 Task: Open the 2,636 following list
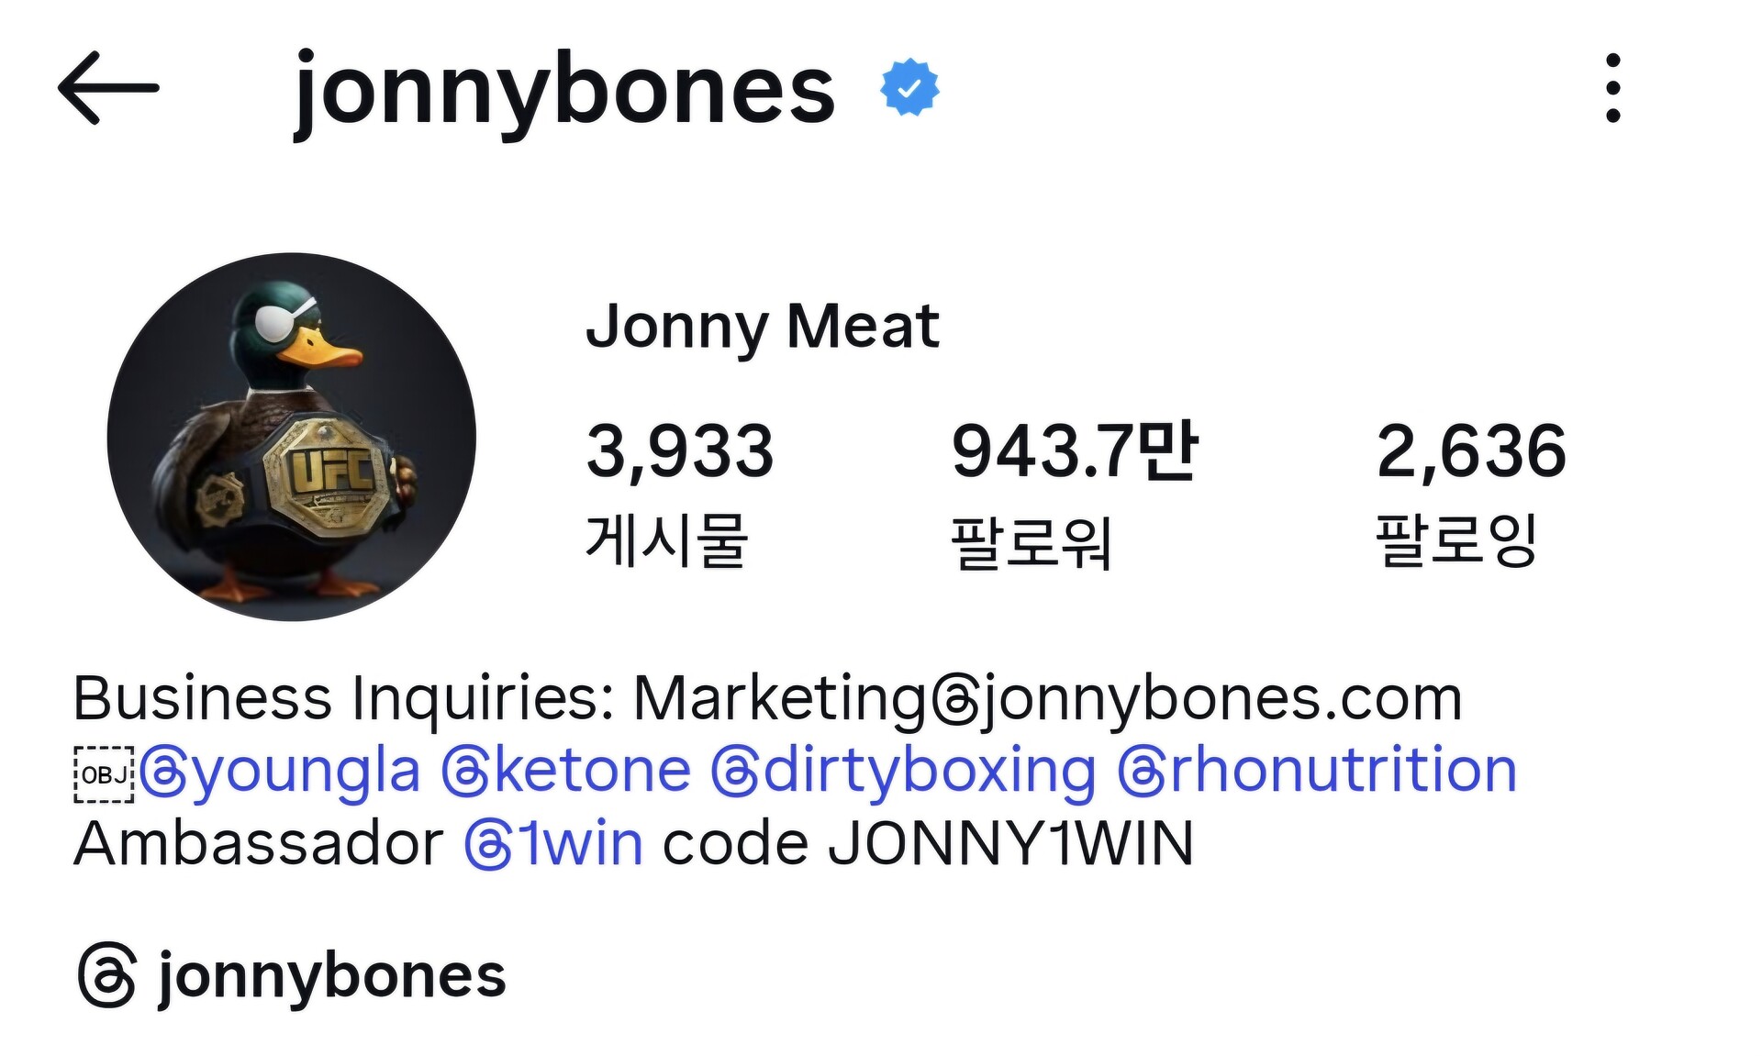pos(1471,451)
